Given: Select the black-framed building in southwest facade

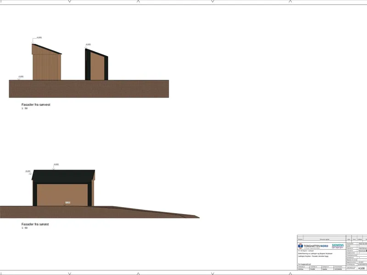Looking at the screenshot, I should (96, 65).
